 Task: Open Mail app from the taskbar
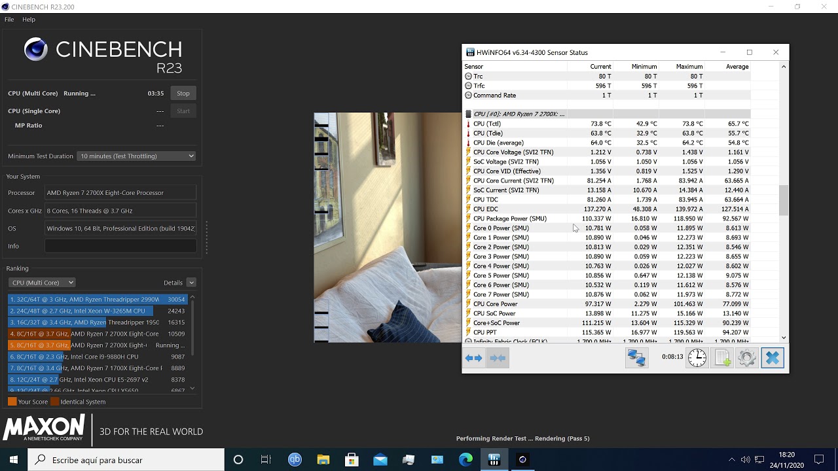click(x=380, y=460)
